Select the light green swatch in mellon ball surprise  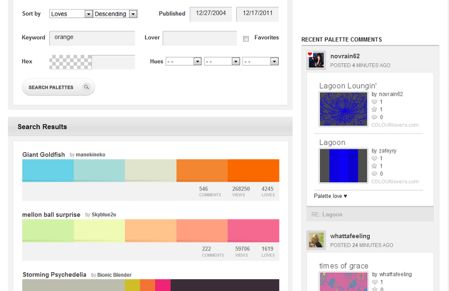tap(48, 231)
